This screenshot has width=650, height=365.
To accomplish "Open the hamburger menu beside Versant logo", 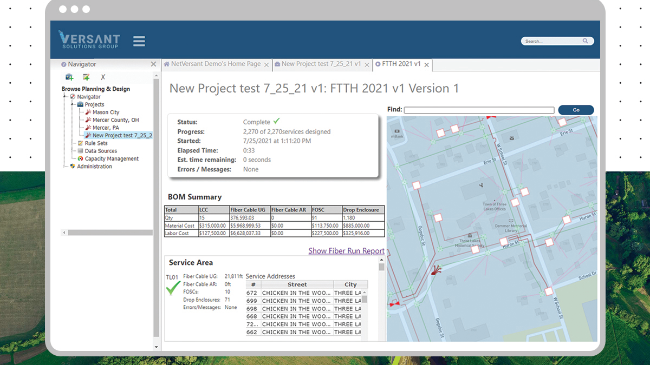I will pyautogui.click(x=139, y=42).
